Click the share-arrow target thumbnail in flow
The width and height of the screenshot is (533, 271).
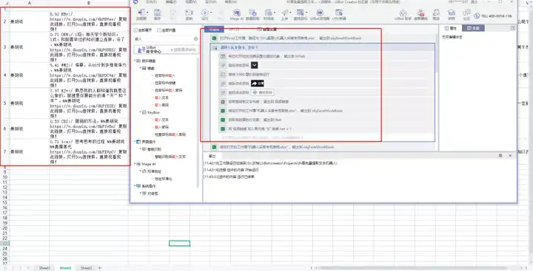[x=258, y=83]
